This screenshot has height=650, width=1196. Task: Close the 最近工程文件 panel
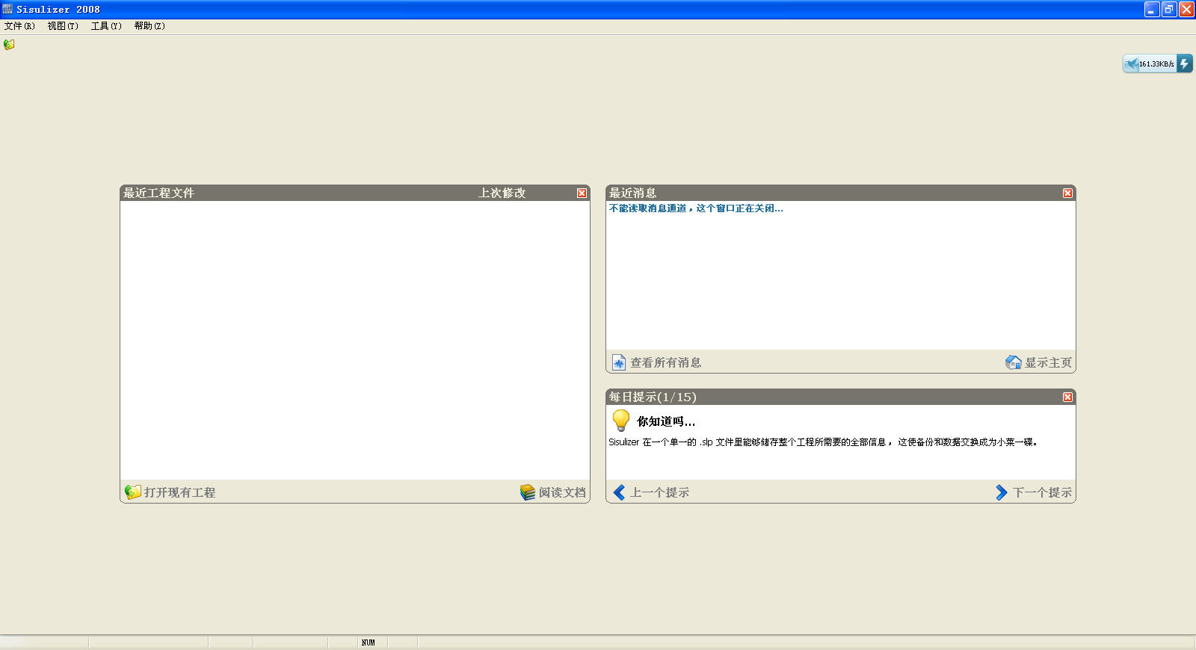click(582, 193)
